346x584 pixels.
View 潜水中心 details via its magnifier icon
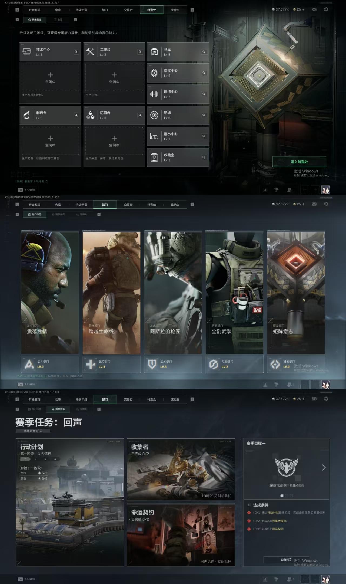click(204, 136)
